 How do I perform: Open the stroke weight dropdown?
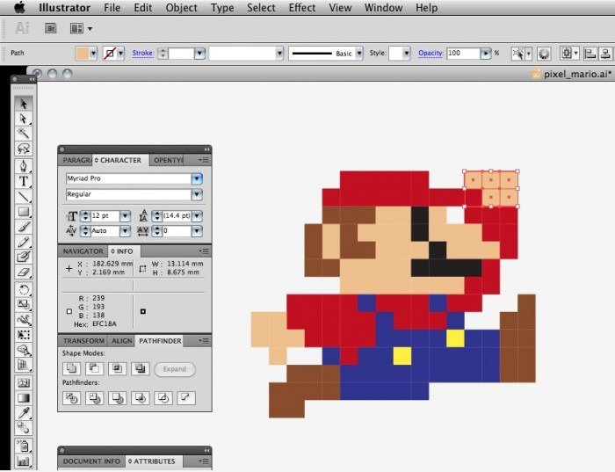tap(199, 53)
